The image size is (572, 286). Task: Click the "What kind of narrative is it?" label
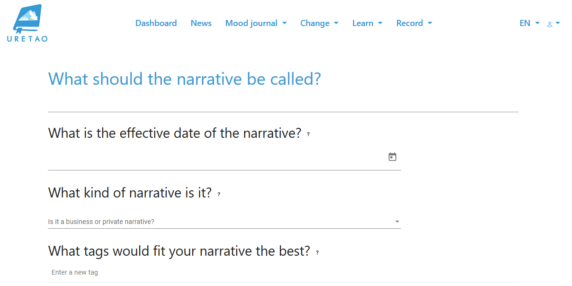tap(130, 193)
